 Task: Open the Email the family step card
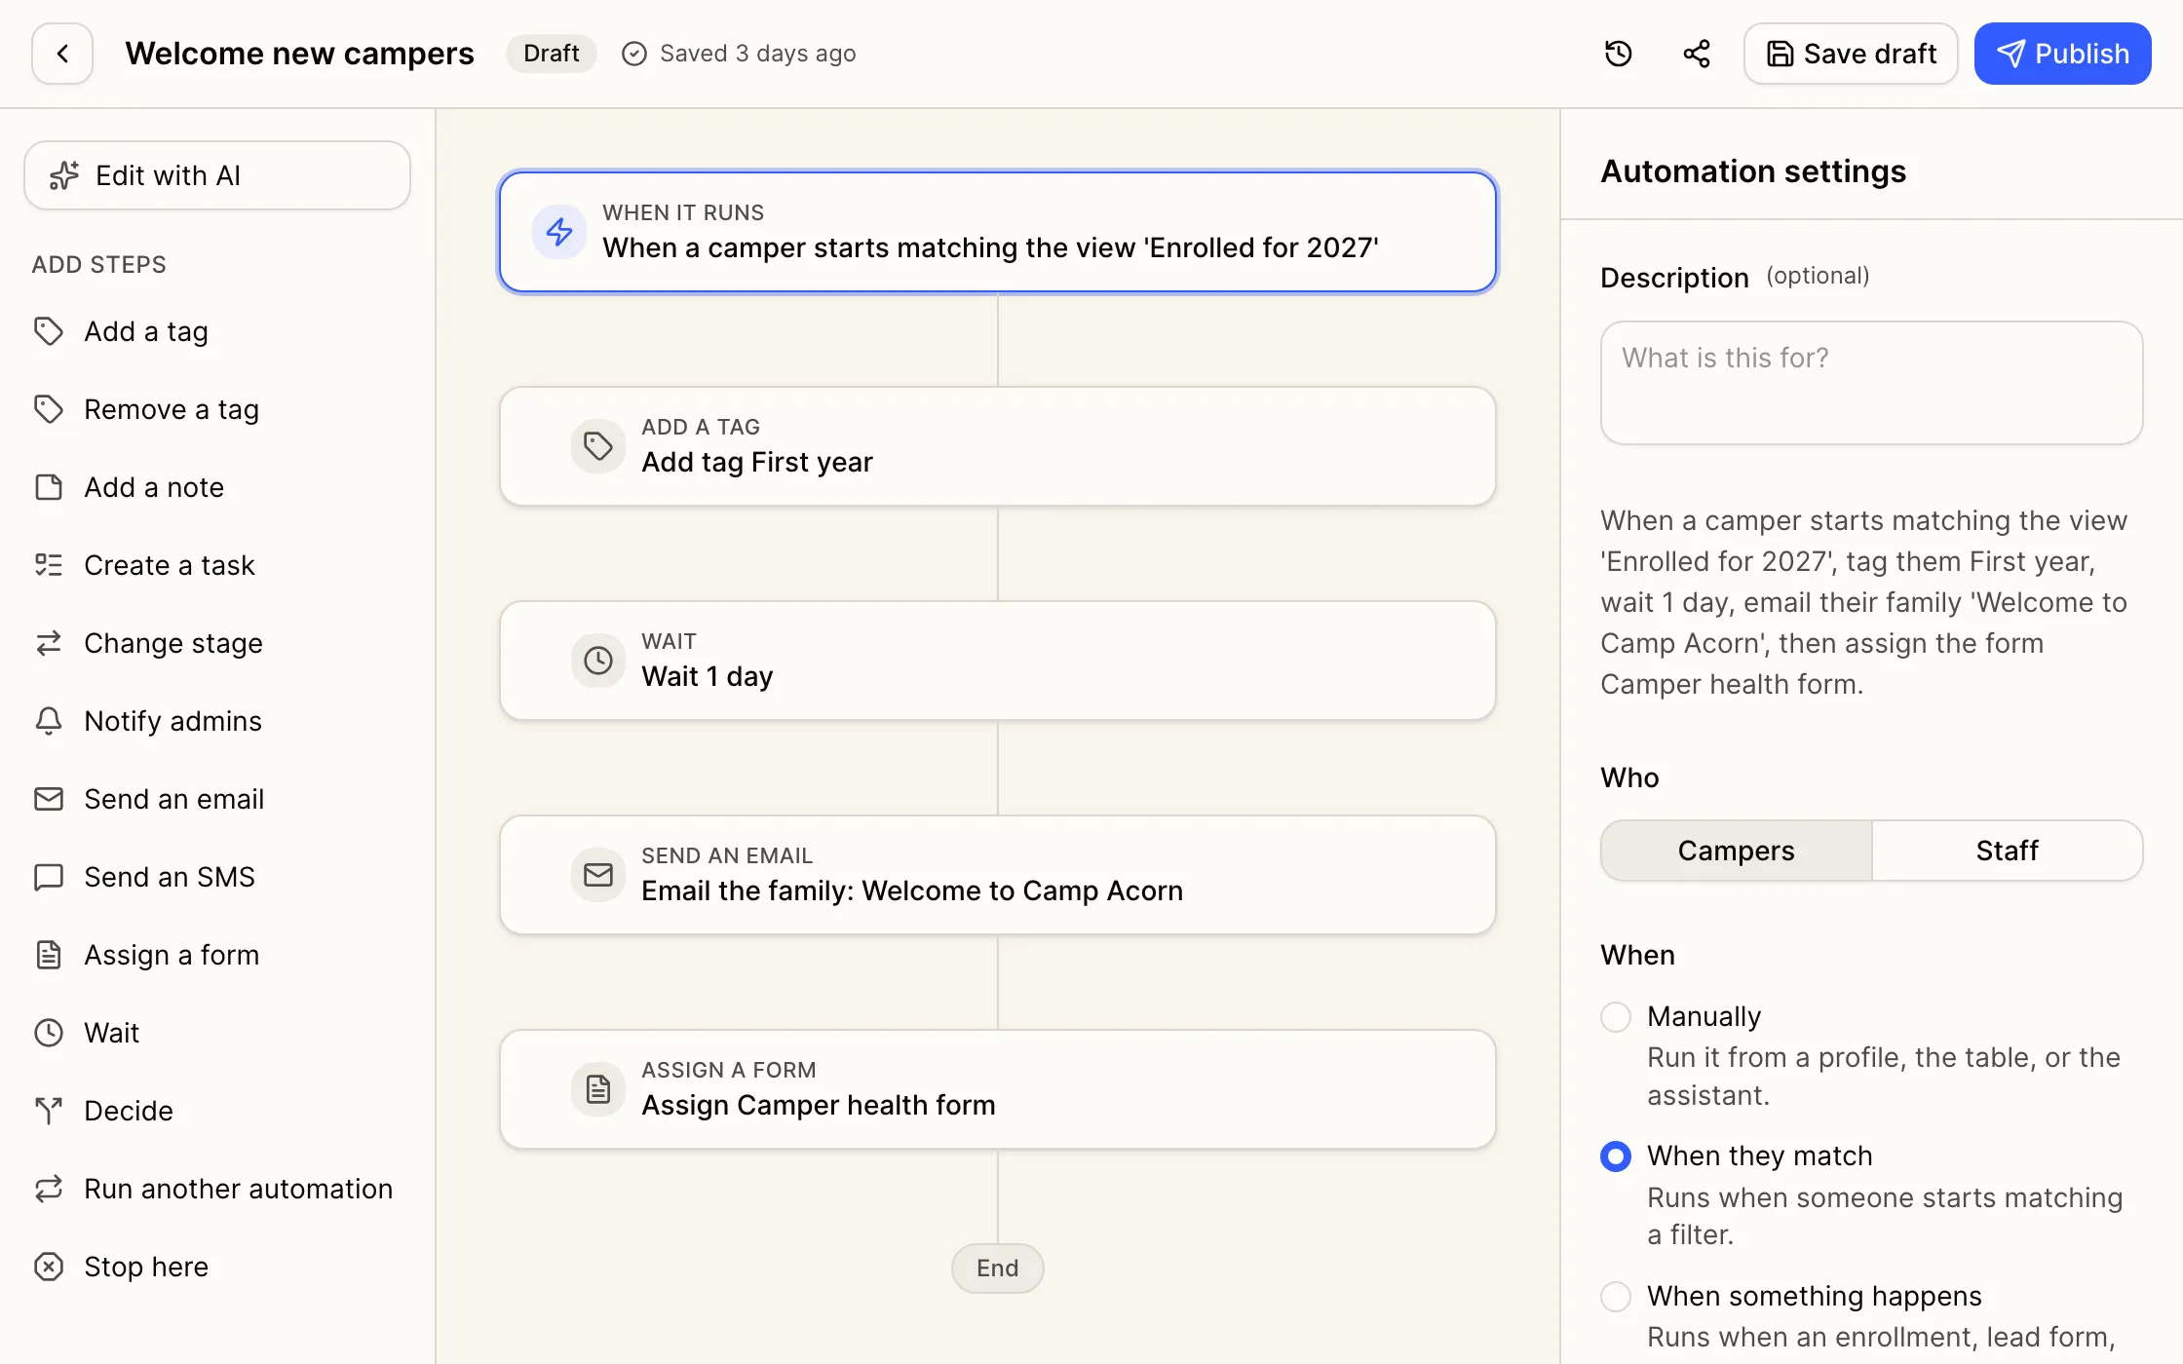pyautogui.click(x=997, y=875)
